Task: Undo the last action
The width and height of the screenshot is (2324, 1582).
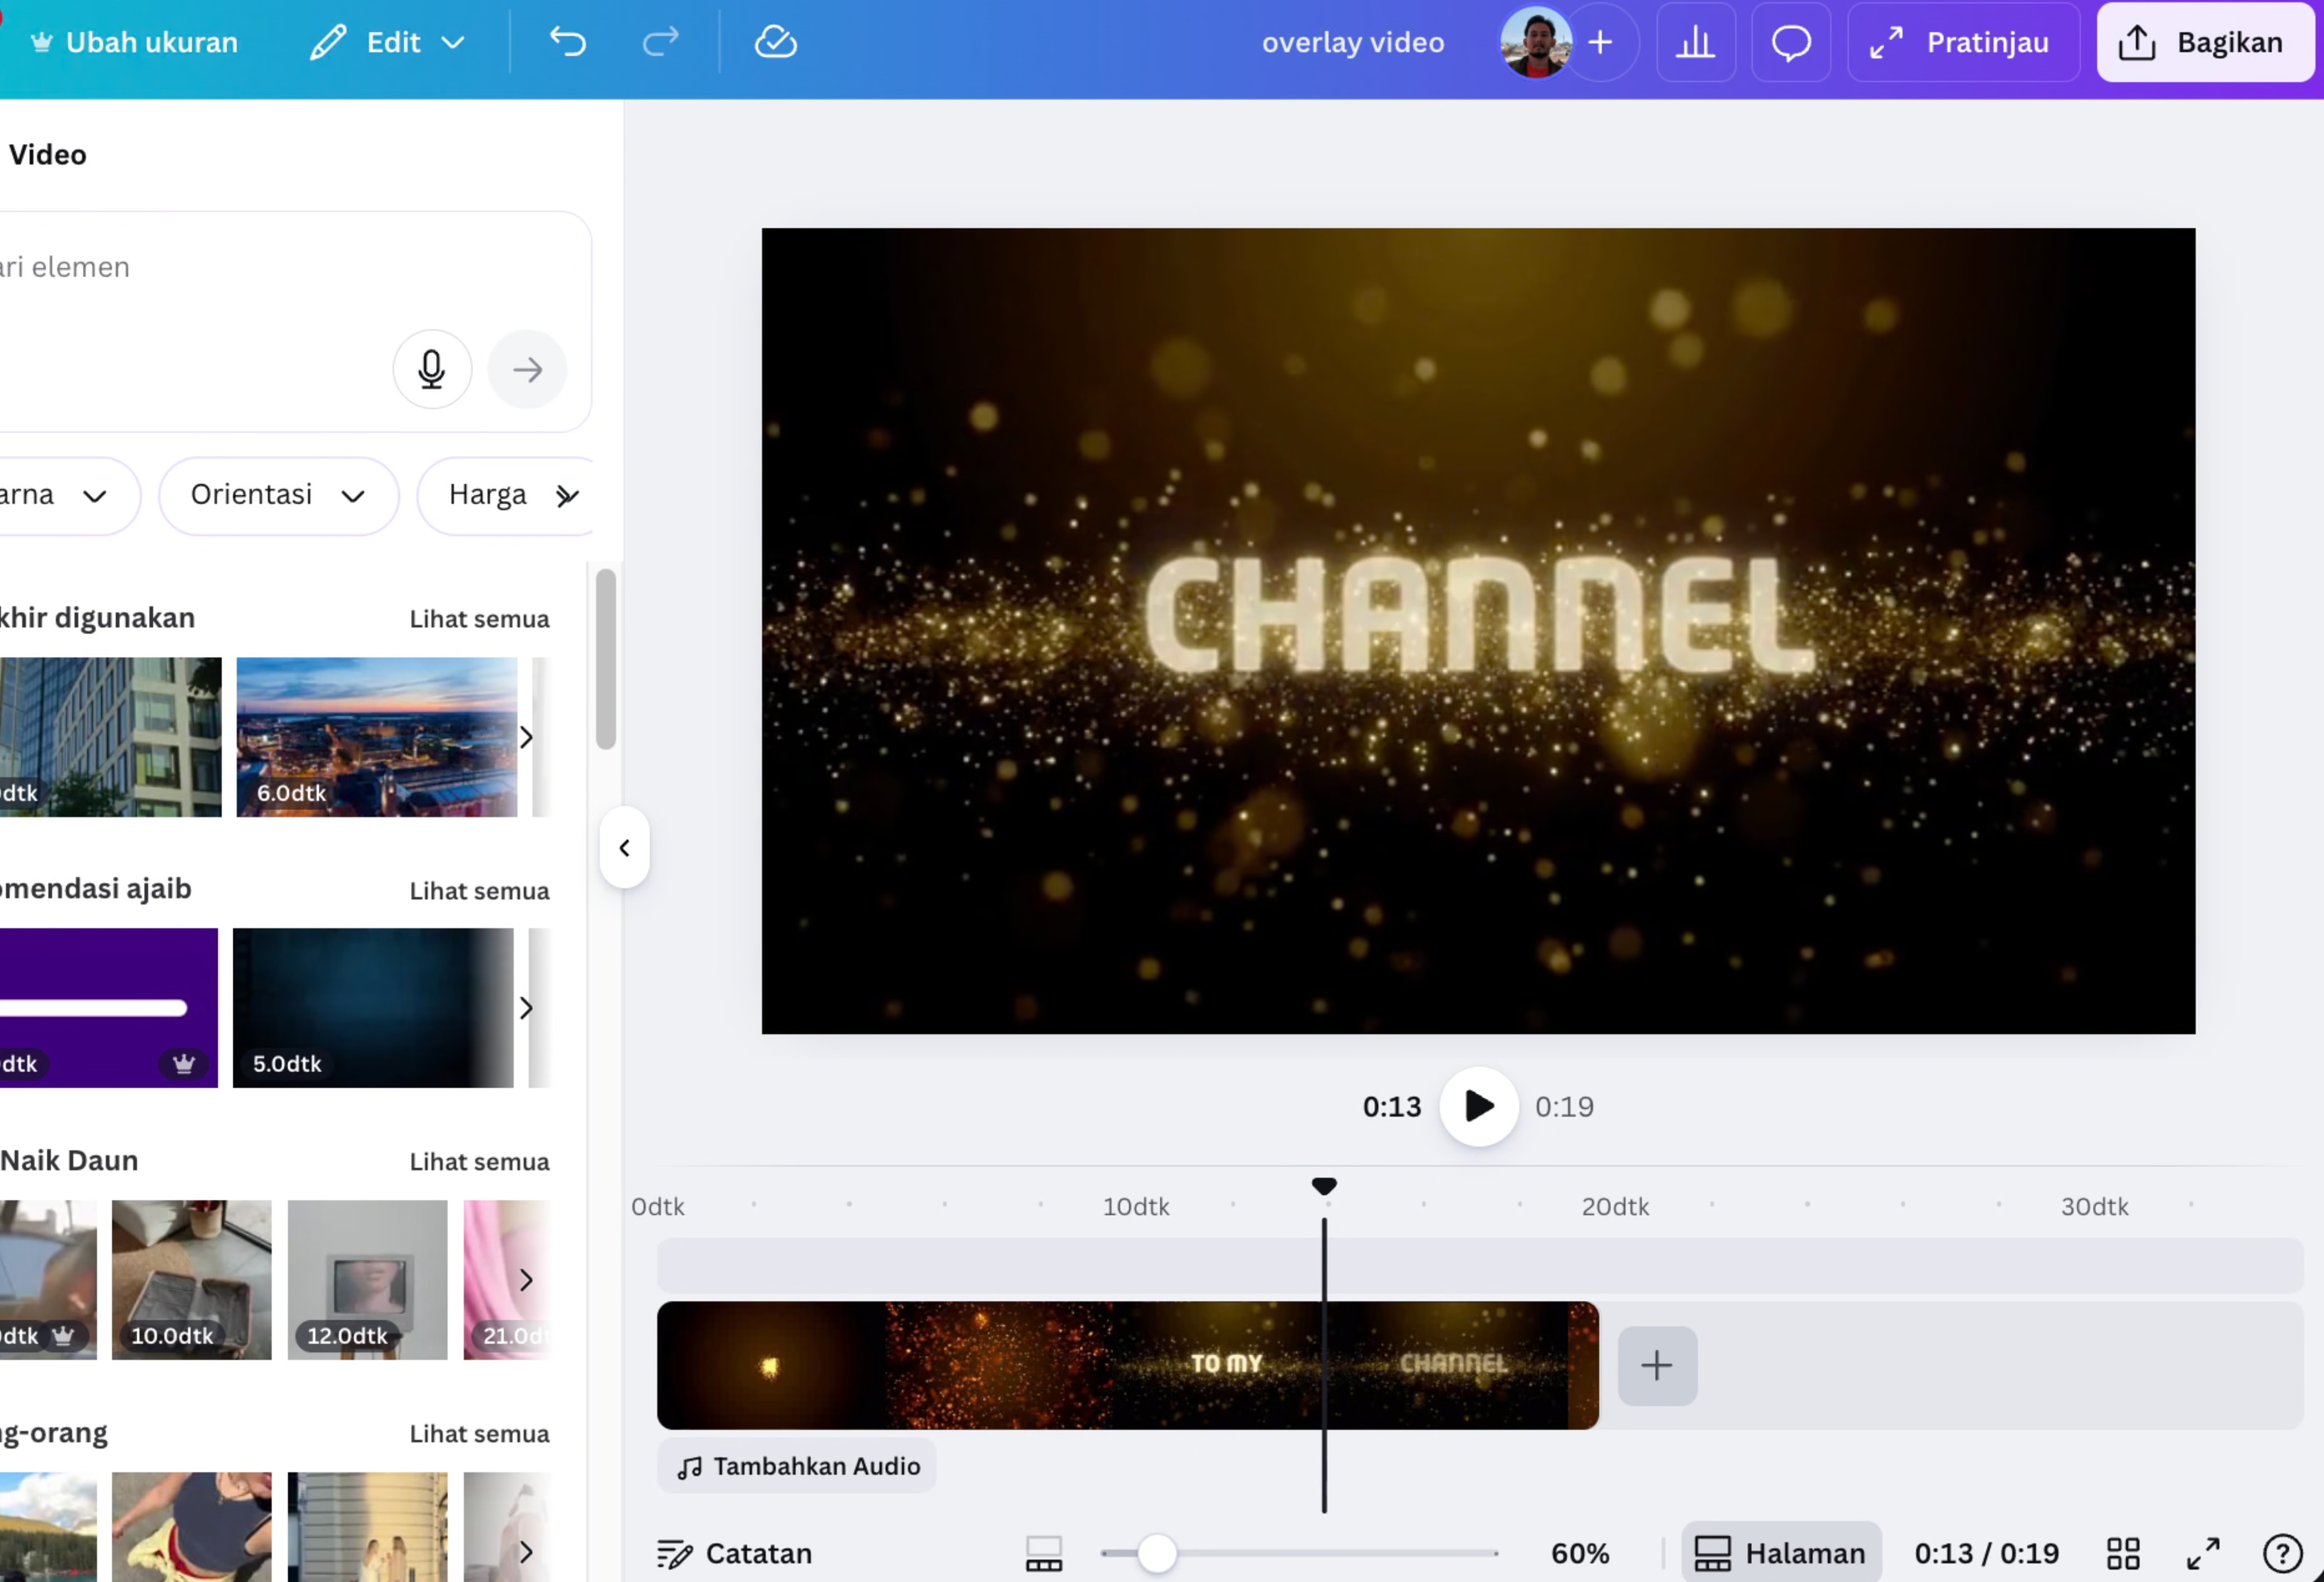Action: (567, 42)
